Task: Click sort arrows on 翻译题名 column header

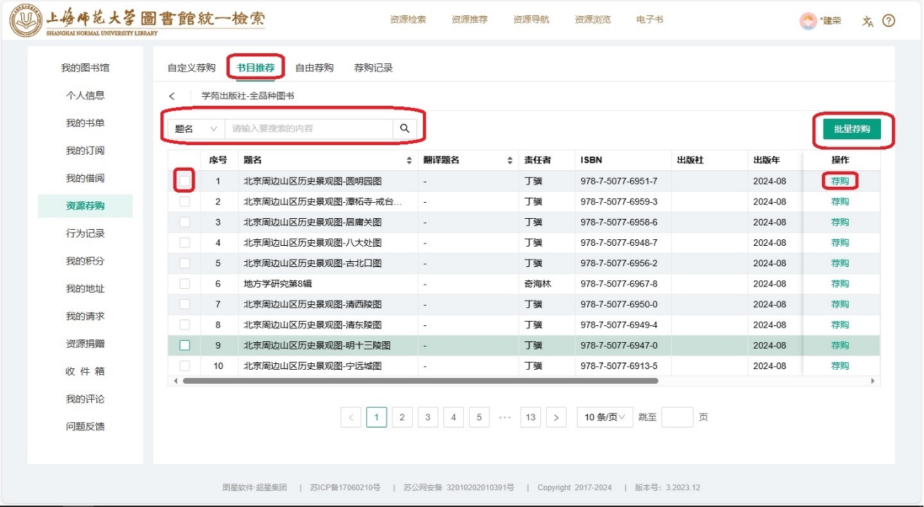Action: 510,160
